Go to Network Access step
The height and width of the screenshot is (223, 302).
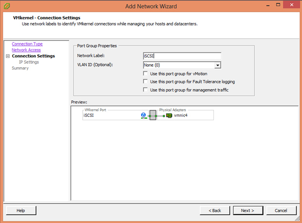click(26, 50)
